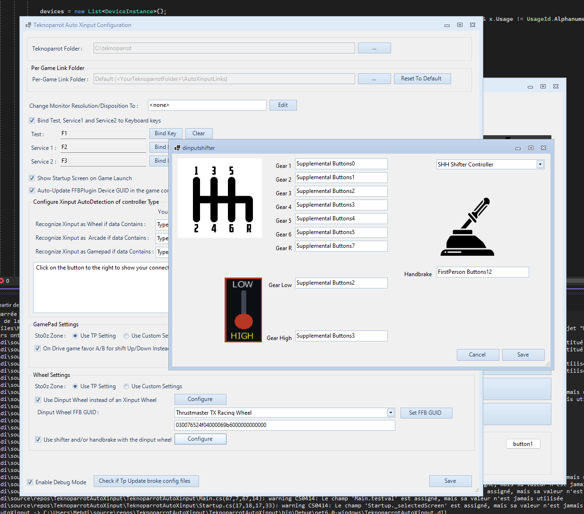Toggle On Drive game favor A/B checkbox

tap(37, 348)
